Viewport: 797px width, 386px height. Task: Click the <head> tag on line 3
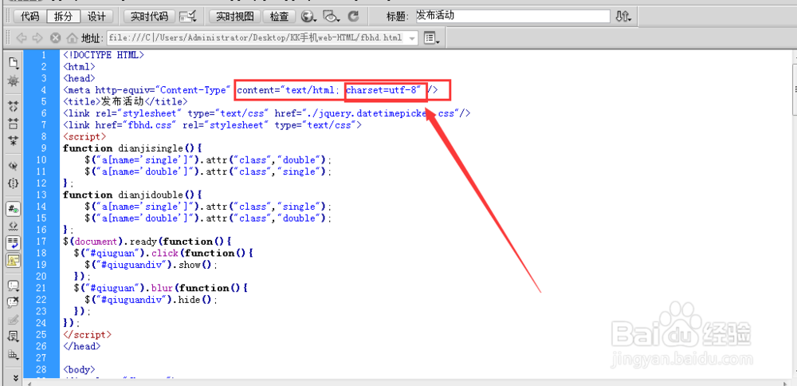point(79,78)
